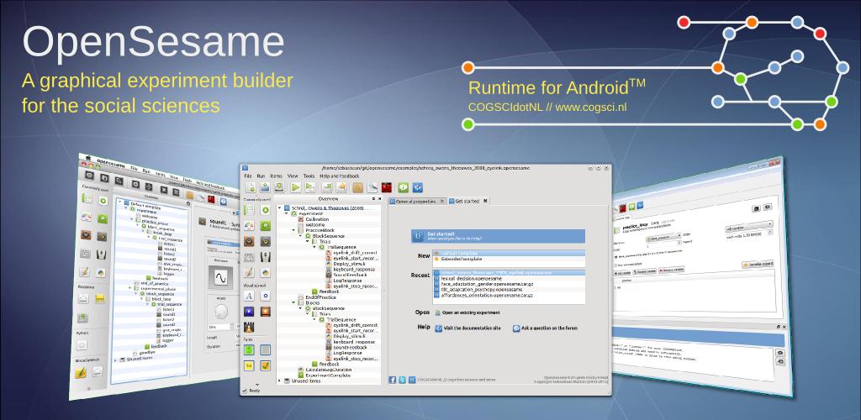Open the Tools menu in center window

309,176
